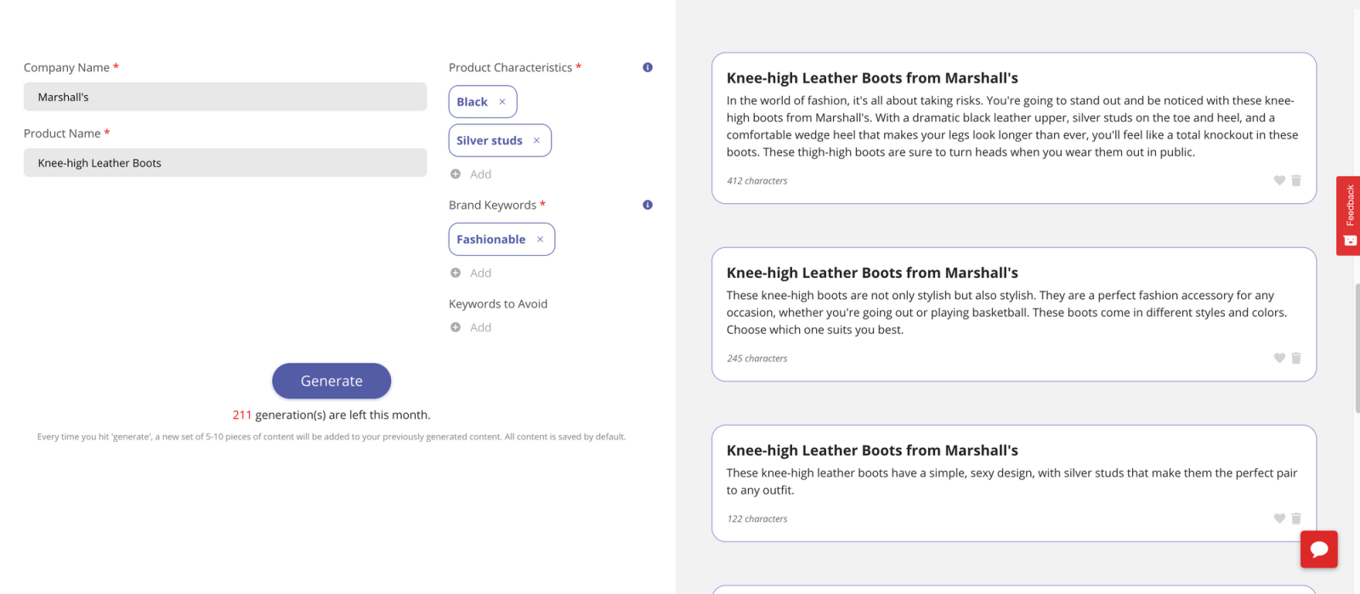Open the red chat bubble widget
1360x594 pixels.
[x=1318, y=549]
